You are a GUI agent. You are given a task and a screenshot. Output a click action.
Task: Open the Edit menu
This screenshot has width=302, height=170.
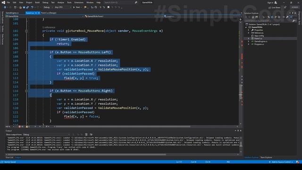click(x=15, y=2)
